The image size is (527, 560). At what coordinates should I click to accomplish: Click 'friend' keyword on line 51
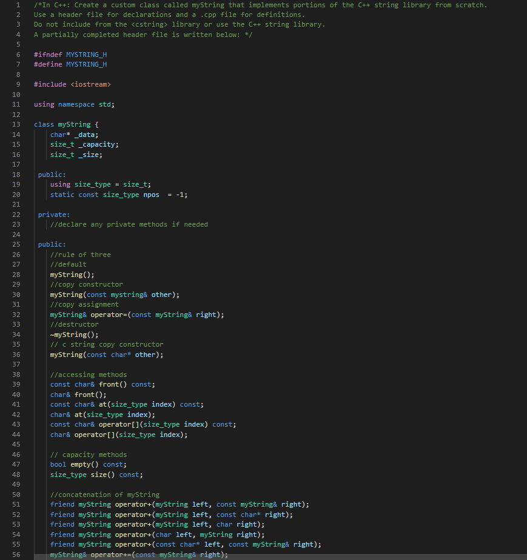(62, 504)
